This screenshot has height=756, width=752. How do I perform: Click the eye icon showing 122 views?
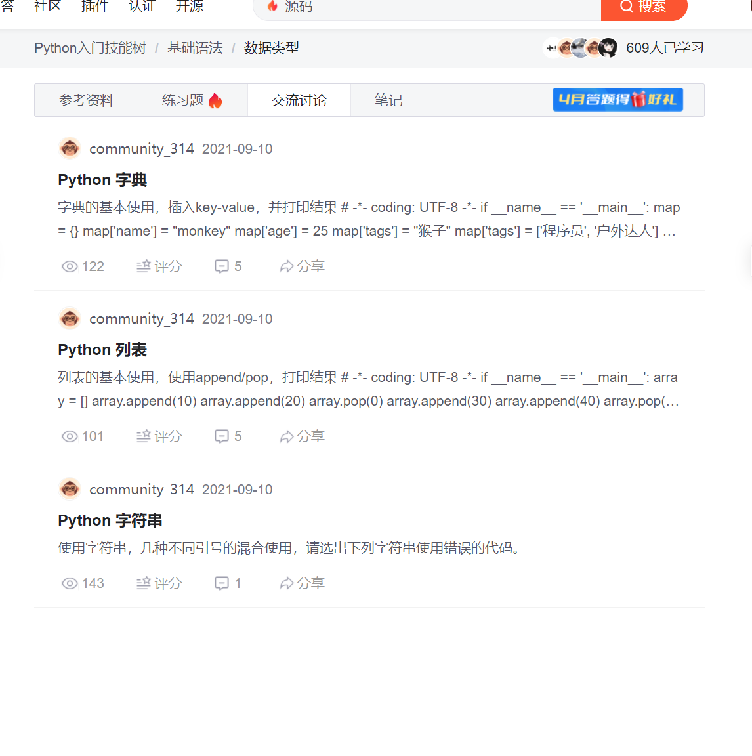pyautogui.click(x=70, y=266)
